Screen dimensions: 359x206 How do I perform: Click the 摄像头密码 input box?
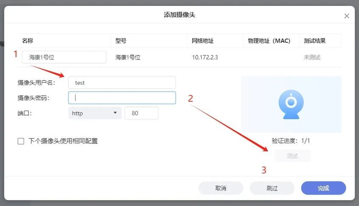pyautogui.click(x=122, y=98)
